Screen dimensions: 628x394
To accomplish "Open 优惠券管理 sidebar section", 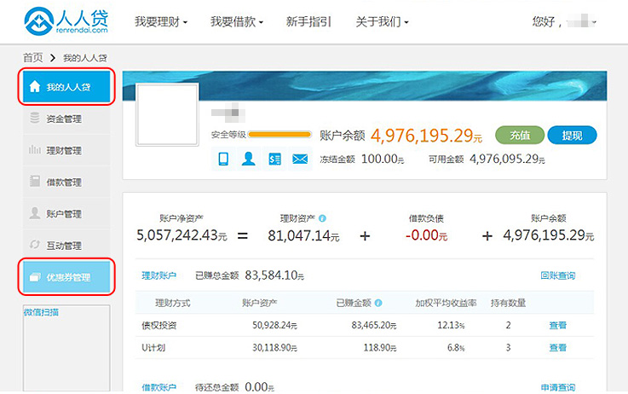I will tap(66, 277).
